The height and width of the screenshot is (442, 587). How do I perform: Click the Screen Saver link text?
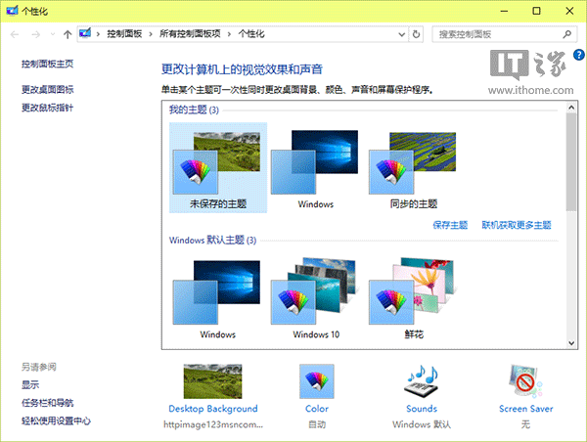(x=525, y=409)
